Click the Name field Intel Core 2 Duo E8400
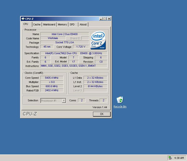This screenshot has height=161, width=187. click(65, 34)
